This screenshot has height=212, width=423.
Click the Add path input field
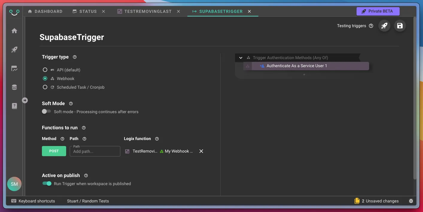pyautogui.click(x=95, y=151)
